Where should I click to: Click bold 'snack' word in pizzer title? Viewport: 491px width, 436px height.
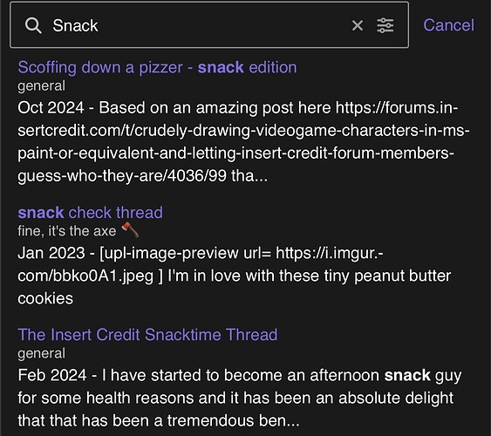click(221, 67)
